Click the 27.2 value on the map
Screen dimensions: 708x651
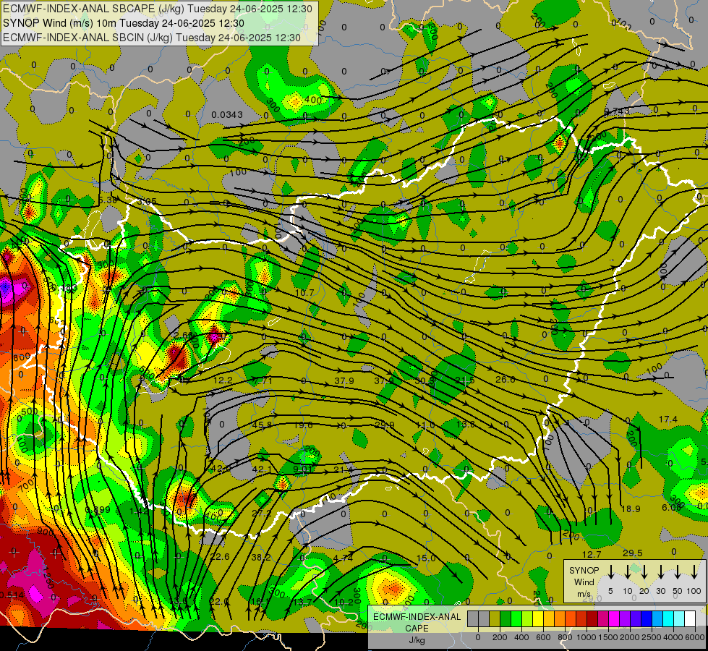click(262, 514)
